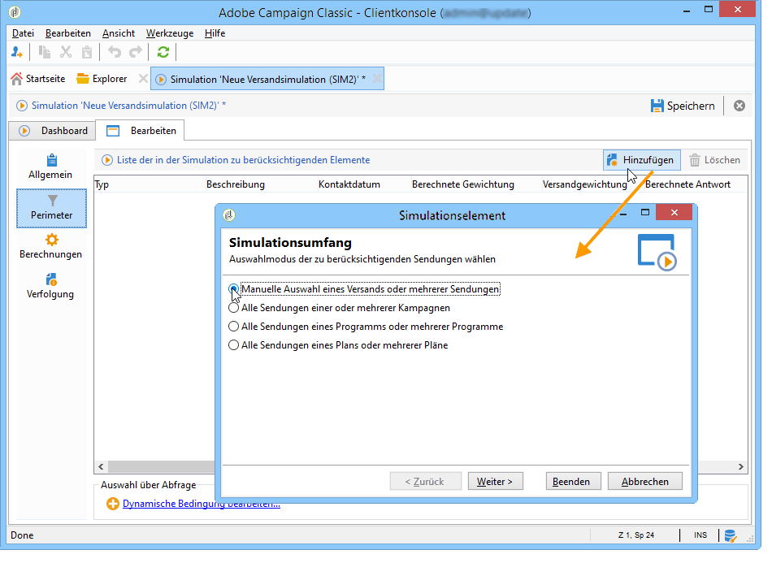
Task: Click the undo arrow icon
Action: (115, 52)
